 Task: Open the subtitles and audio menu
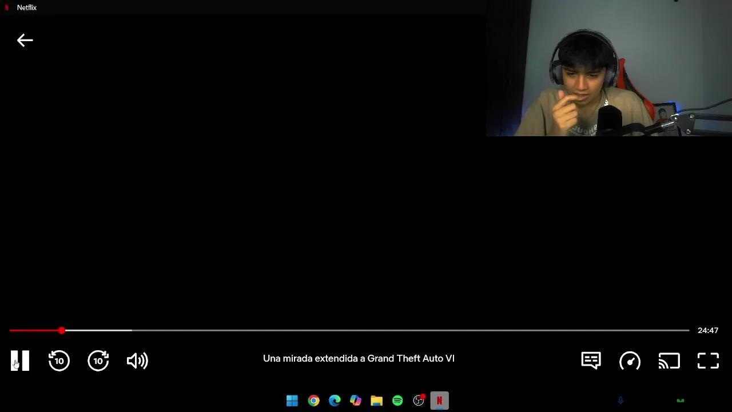click(591, 360)
